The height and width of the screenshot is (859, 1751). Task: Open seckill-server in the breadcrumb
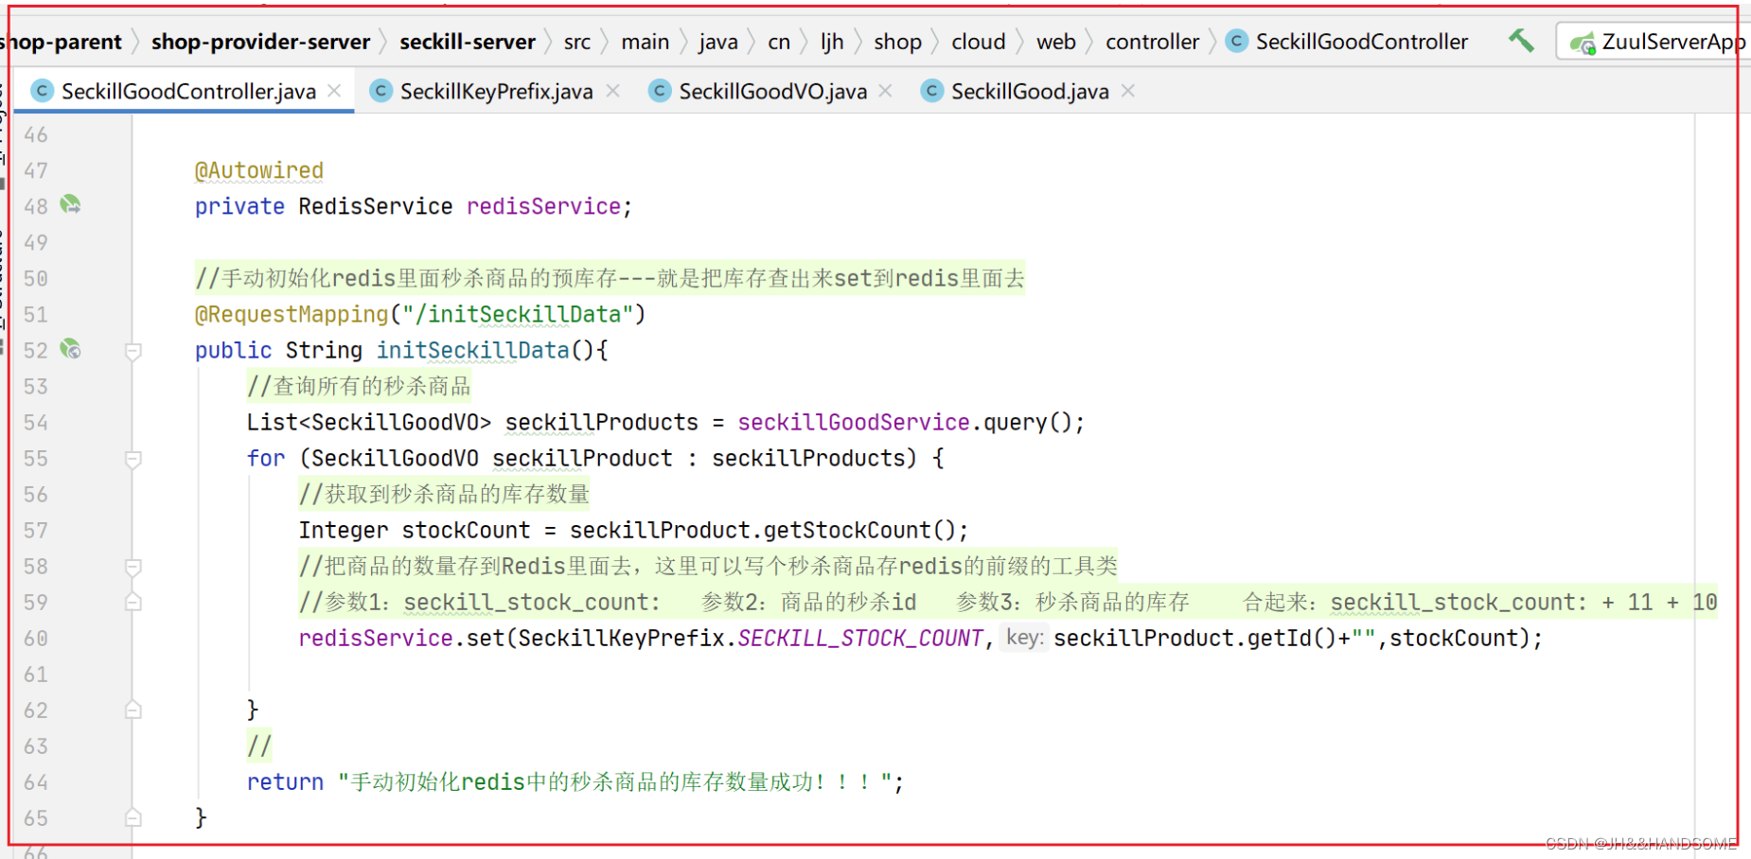pyautogui.click(x=468, y=42)
